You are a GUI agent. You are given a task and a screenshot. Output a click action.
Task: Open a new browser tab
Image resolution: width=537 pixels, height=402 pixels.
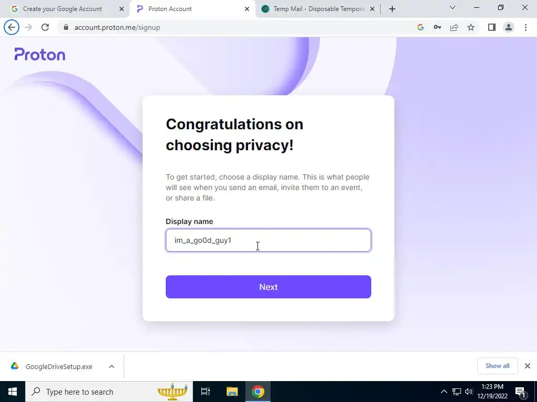392,9
